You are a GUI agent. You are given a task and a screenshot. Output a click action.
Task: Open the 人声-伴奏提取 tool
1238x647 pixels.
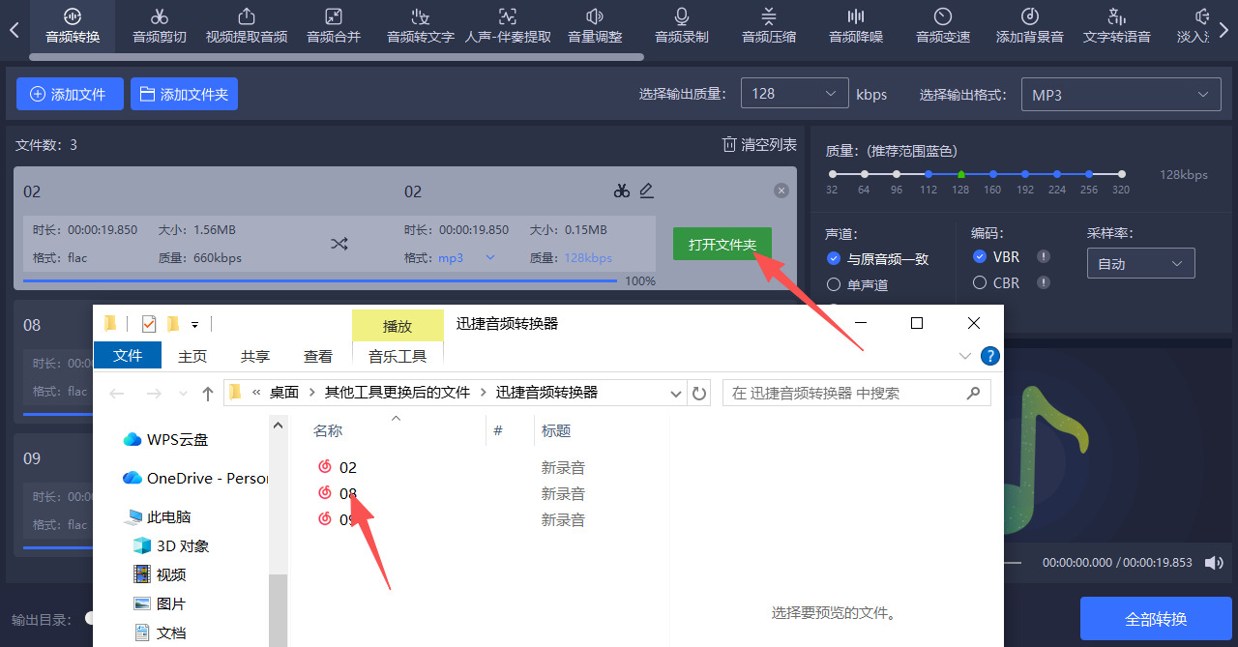pos(508,26)
